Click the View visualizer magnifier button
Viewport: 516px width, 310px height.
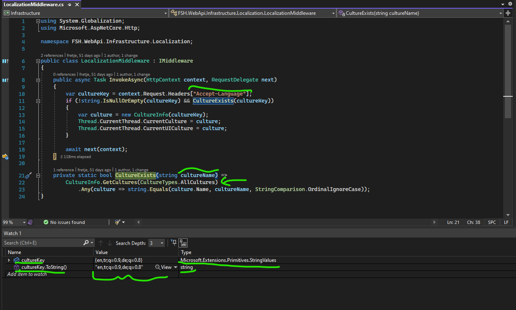point(163,267)
